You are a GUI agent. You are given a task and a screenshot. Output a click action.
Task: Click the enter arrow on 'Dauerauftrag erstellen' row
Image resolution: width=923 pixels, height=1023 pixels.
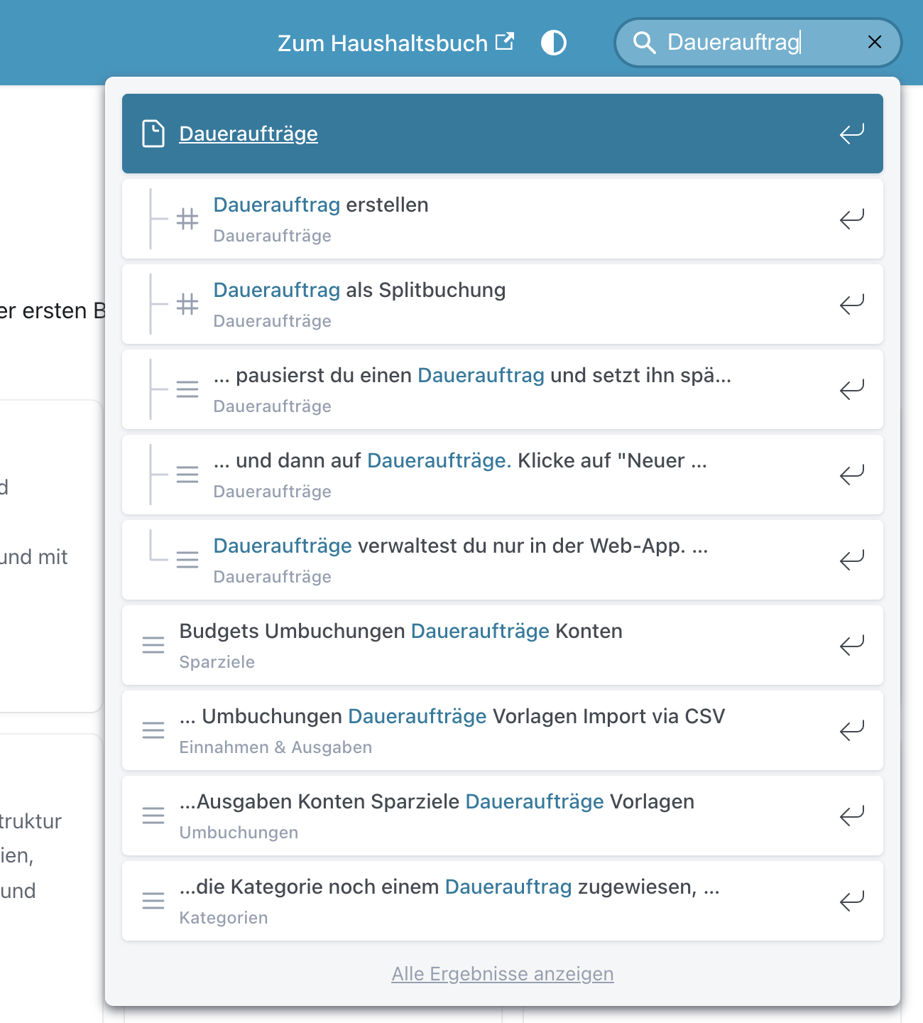tap(852, 219)
